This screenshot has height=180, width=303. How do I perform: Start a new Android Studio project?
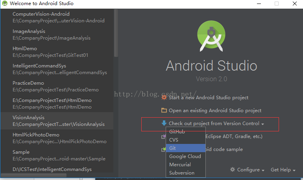coord(209,98)
